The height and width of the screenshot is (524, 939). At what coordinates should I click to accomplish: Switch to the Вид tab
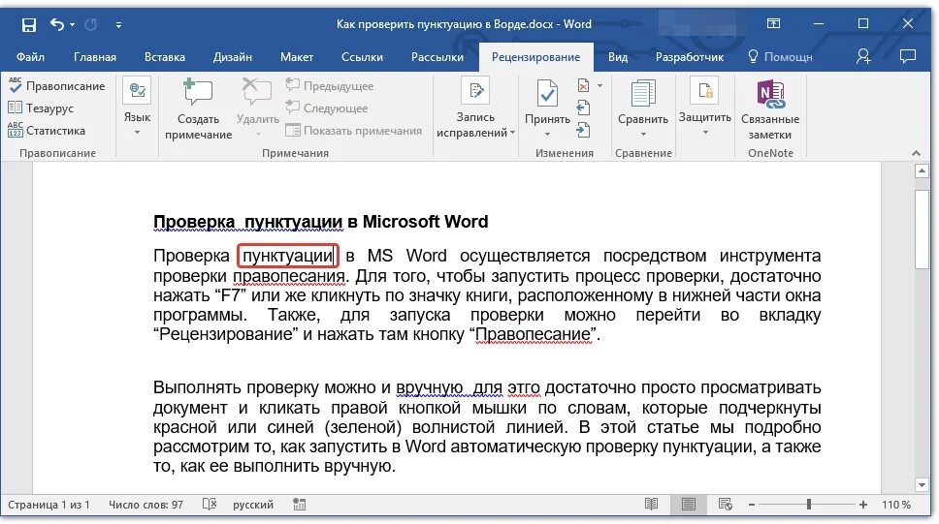pos(618,57)
